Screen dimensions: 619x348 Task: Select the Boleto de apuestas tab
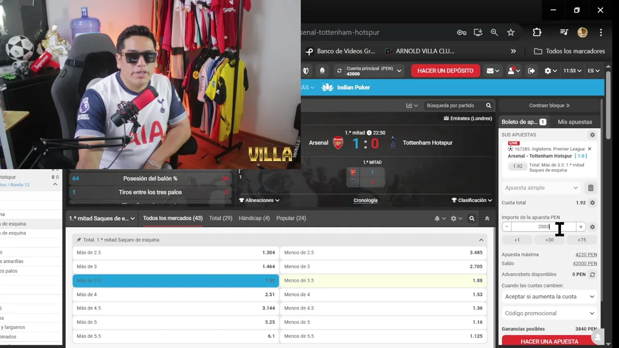tap(524, 122)
